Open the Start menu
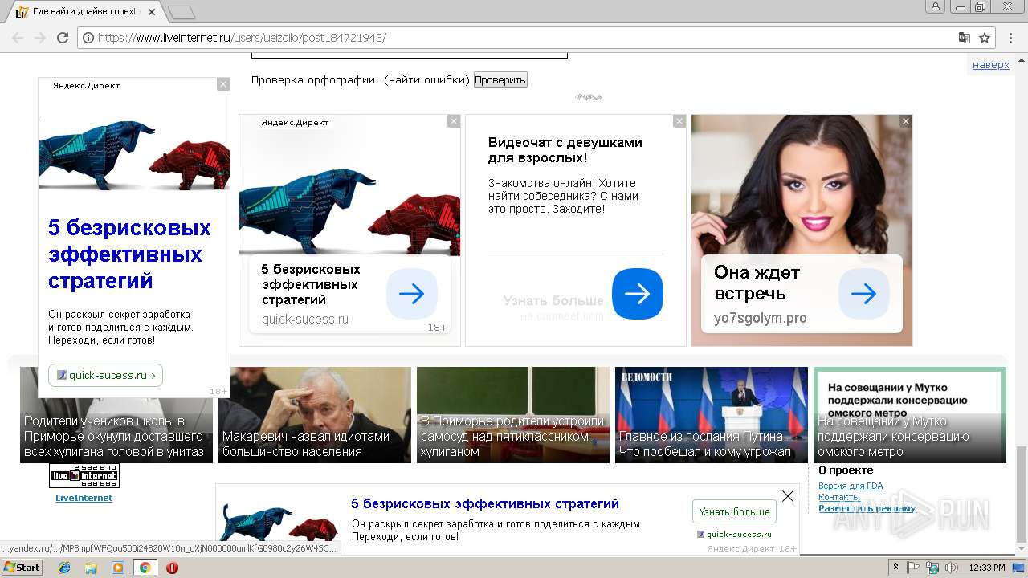Viewport: 1028px width, 578px height. [22, 568]
